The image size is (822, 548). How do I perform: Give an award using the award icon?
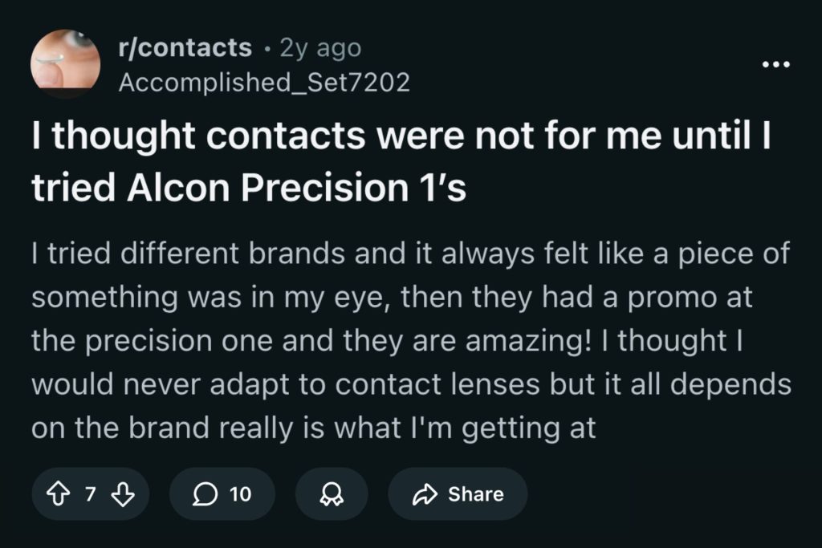331,495
